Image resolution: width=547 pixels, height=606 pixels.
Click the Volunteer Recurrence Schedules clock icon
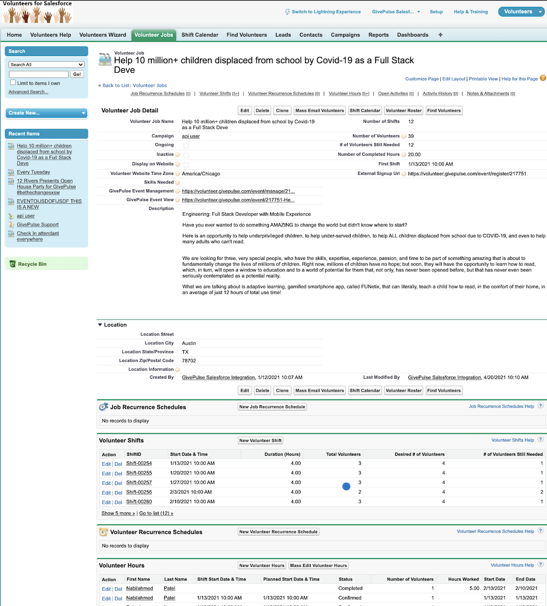point(104,532)
